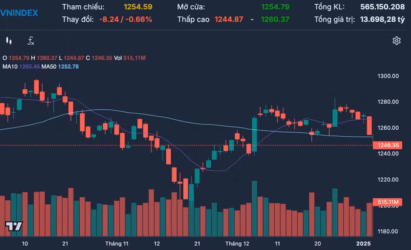
Task: Click the TradingView logo
Action: point(14,226)
